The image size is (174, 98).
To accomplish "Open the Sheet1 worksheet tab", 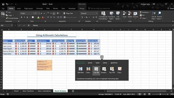I will 16,91.
